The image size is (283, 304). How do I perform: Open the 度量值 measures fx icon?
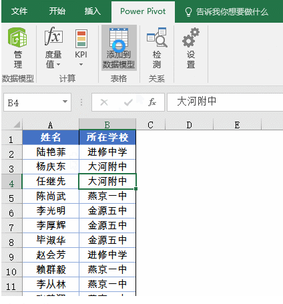click(x=53, y=35)
